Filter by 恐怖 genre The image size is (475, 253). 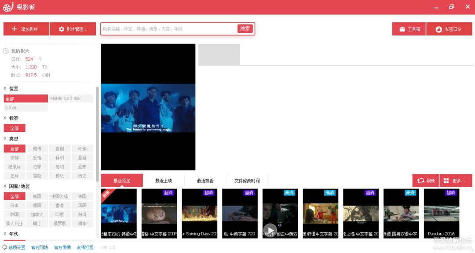pyautogui.click(x=82, y=167)
